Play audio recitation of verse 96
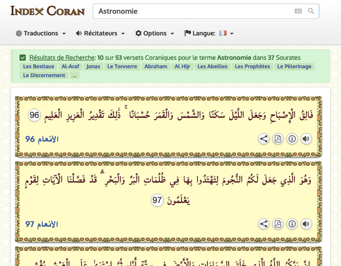This screenshot has height=266, width=341. tap(306, 139)
